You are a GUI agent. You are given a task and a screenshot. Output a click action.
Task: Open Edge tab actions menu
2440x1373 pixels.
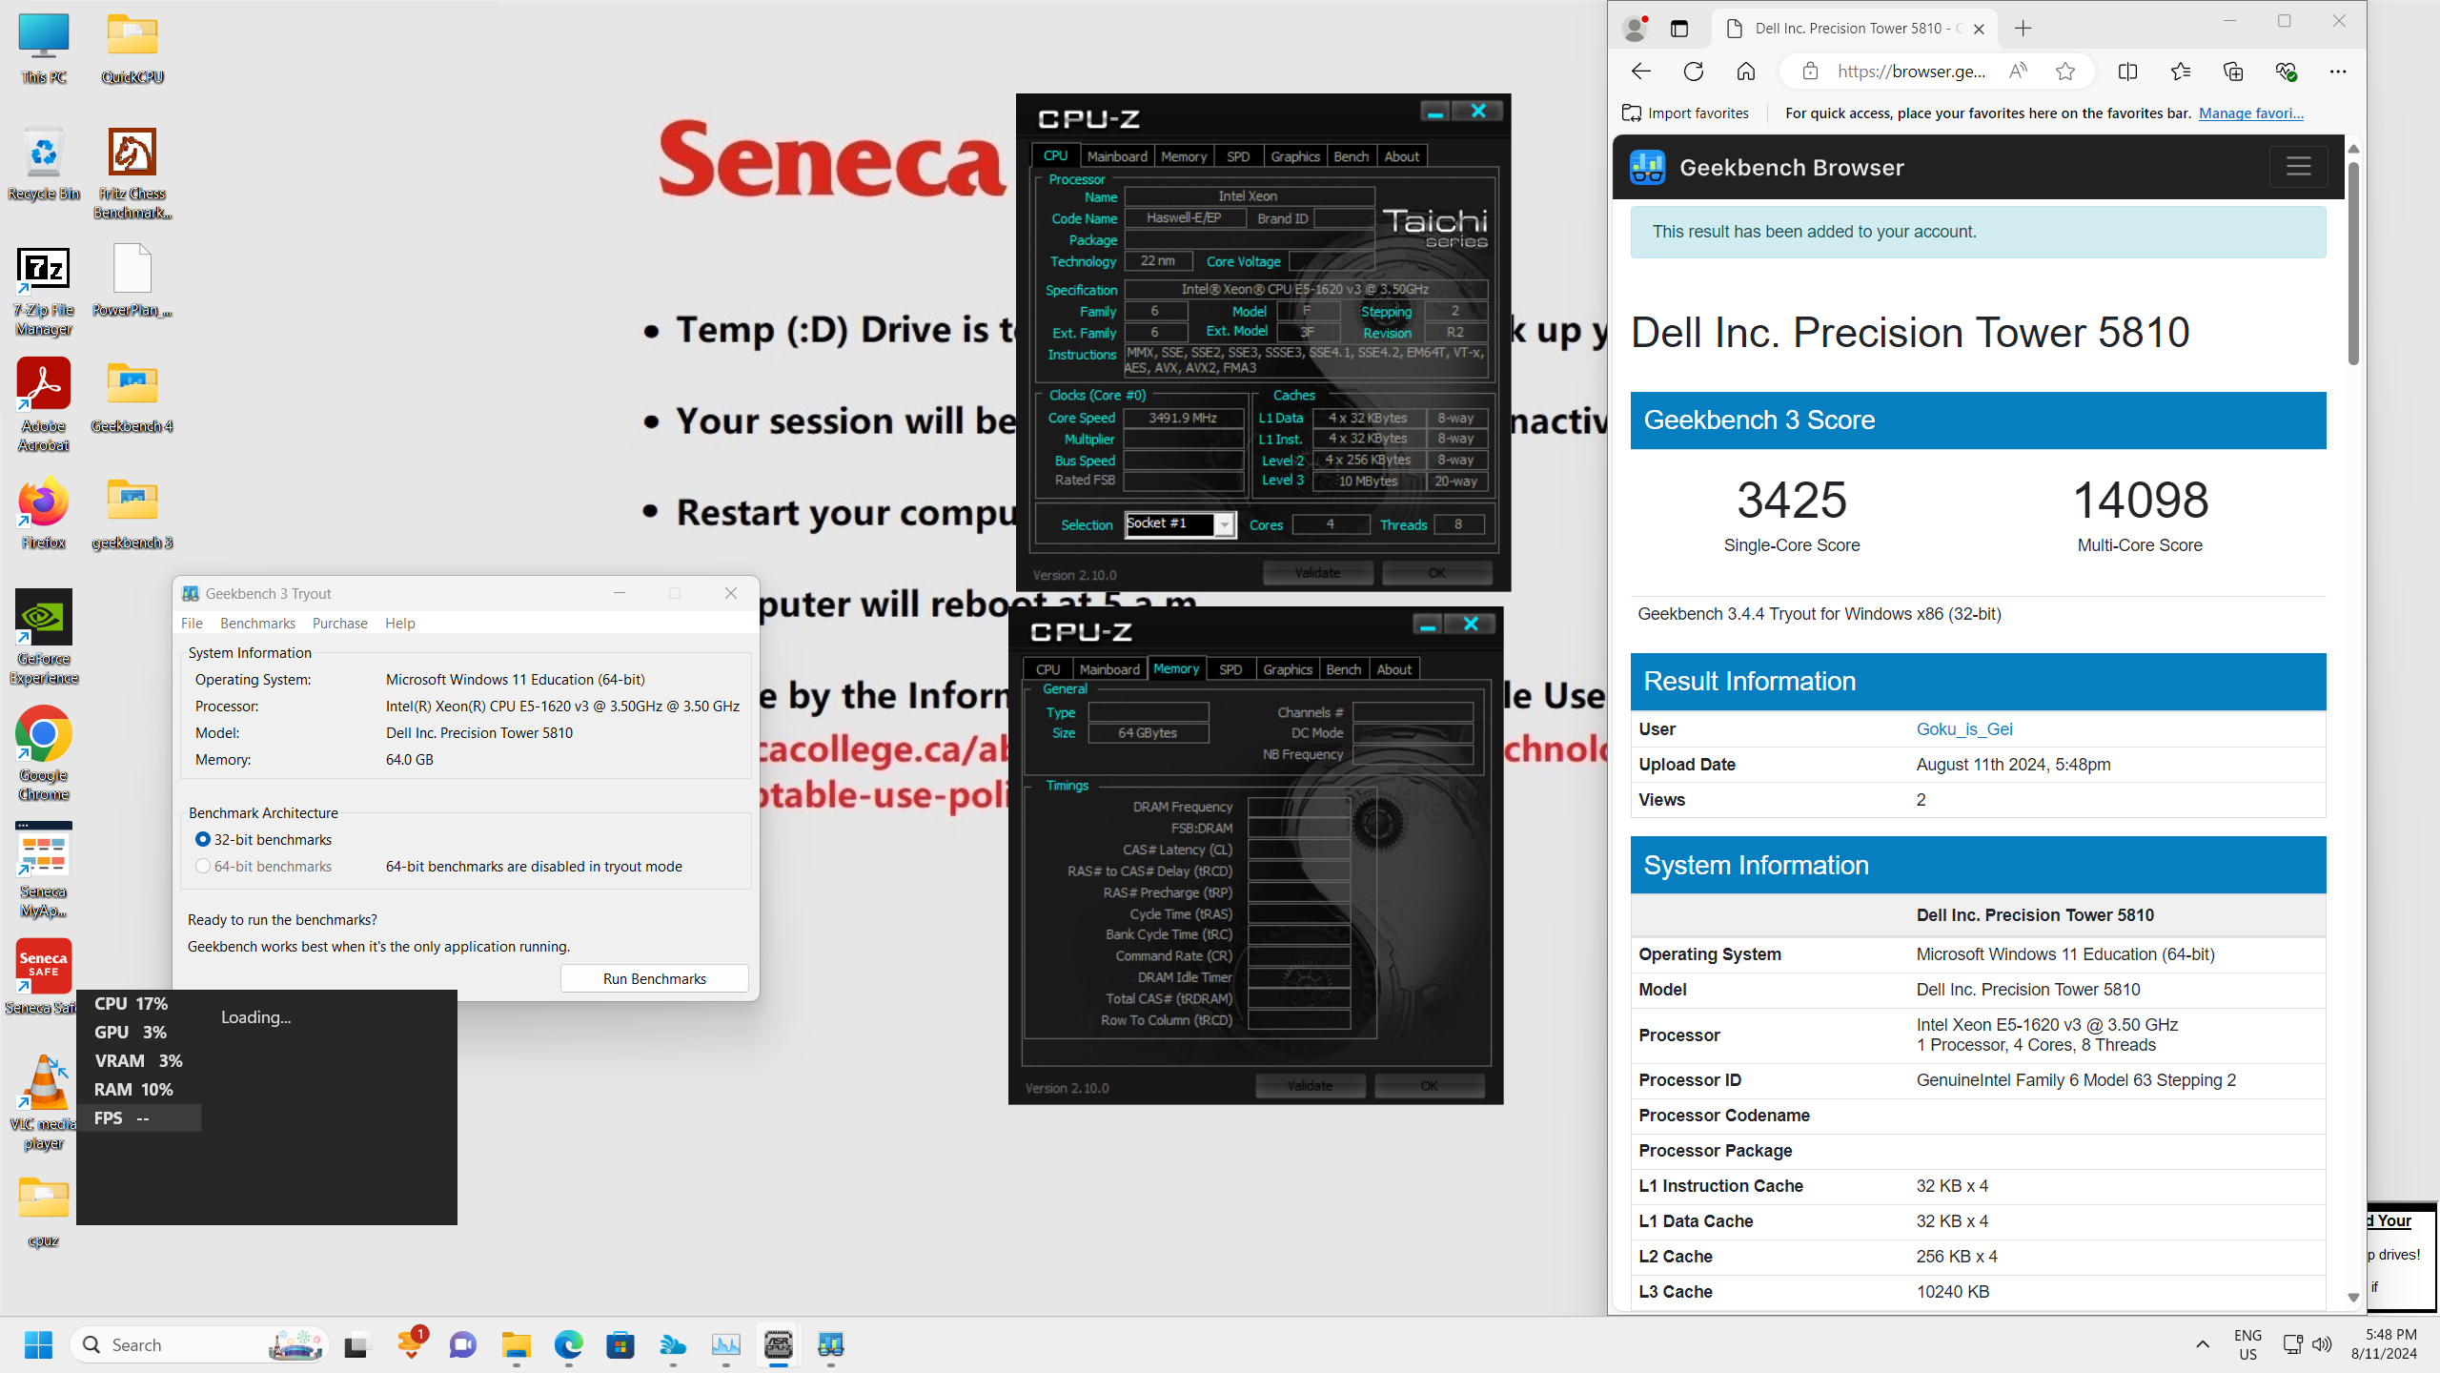tap(1679, 29)
